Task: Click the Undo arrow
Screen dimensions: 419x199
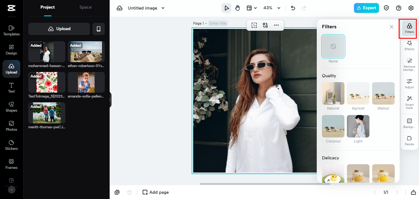Action: [293, 8]
